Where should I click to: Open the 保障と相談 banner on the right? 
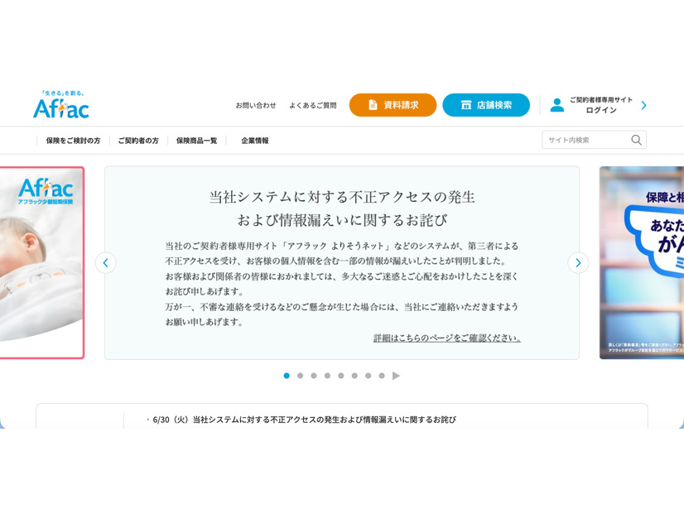click(642, 263)
